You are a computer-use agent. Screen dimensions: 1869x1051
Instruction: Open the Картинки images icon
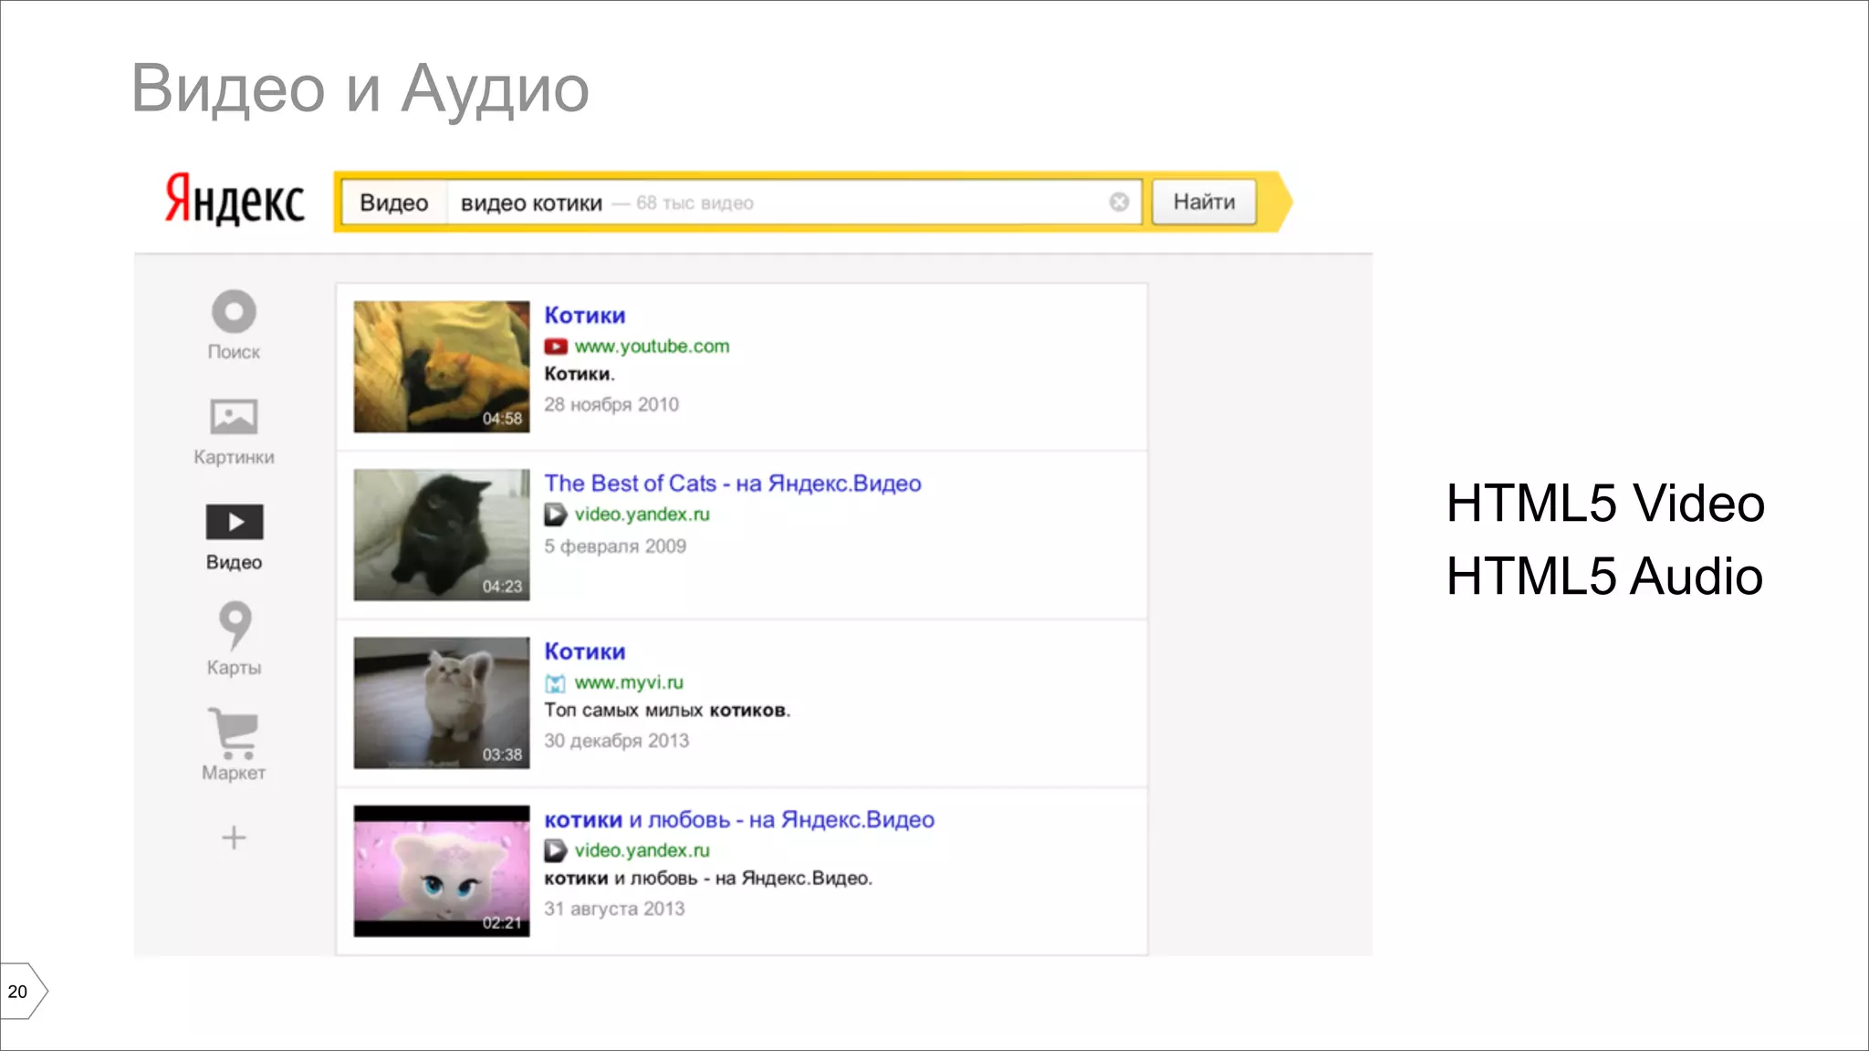[234, 417]
